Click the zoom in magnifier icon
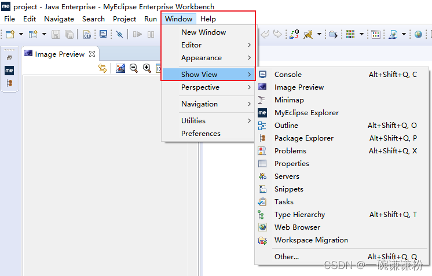The width and height of the screenshot is (432, 276). tap(147, 68)
